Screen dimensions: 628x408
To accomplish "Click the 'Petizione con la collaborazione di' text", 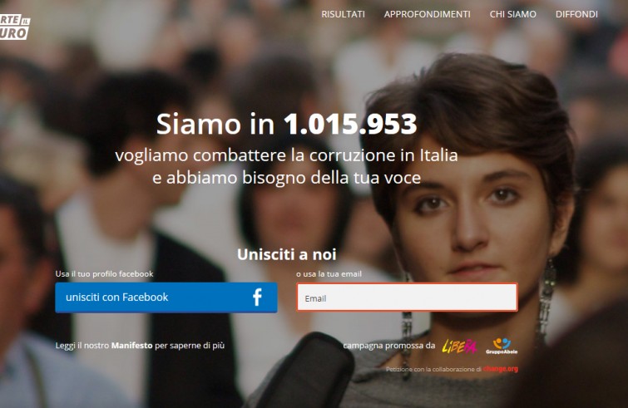I will click(x=433, y=369).
